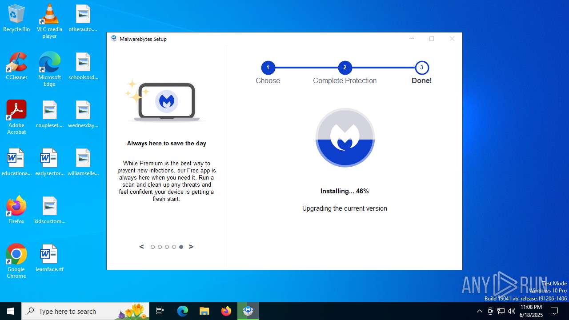Select the educationa Word document icon

pyautogui.click(x=16, y=162)
